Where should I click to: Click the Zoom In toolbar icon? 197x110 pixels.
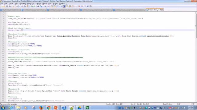coord(45,6)
